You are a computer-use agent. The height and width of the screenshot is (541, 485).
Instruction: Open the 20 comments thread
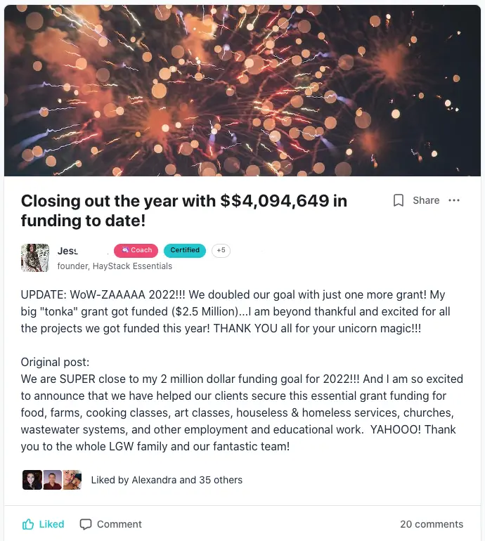[431, 524]
